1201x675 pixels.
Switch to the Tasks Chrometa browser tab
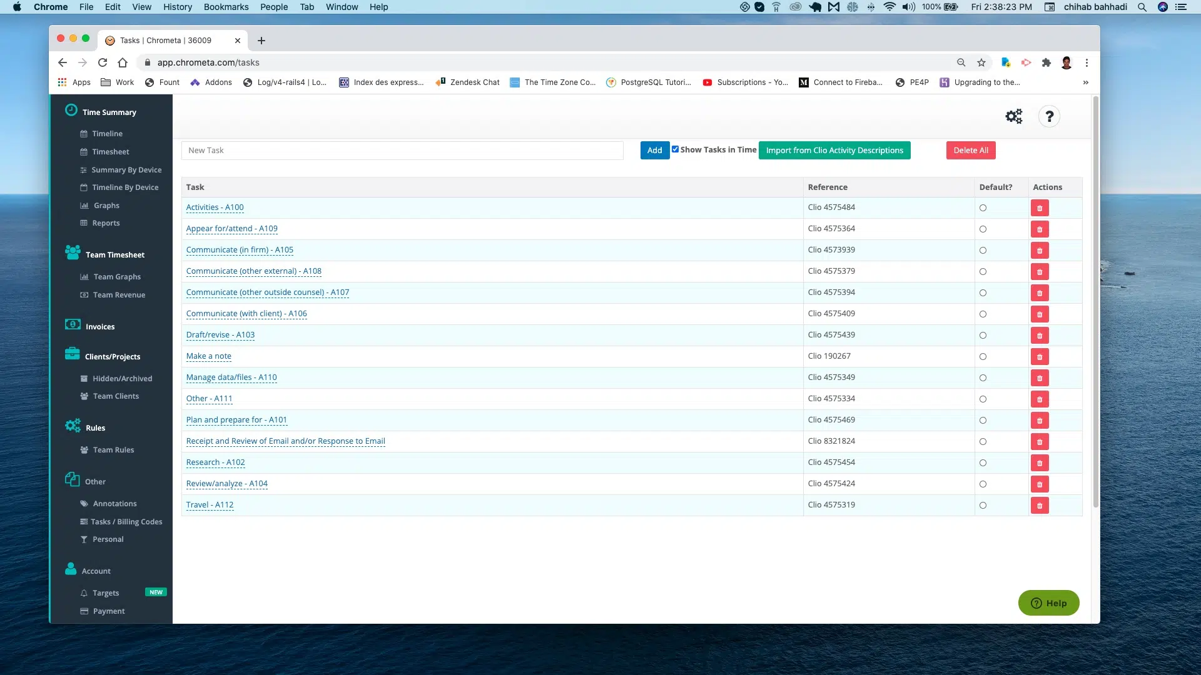click(x=166, y=40)
